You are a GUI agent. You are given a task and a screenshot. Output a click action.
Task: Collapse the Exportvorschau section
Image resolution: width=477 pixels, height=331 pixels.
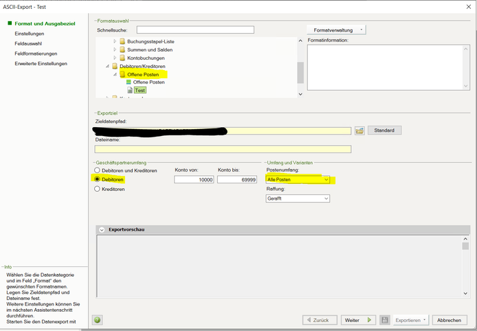tap(102, 229)
